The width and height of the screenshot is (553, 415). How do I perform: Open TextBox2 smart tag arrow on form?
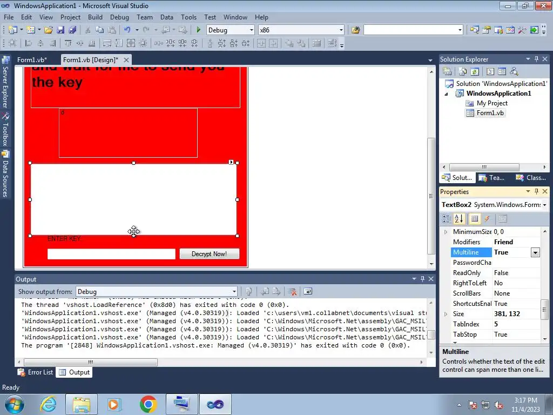point(231,162)
